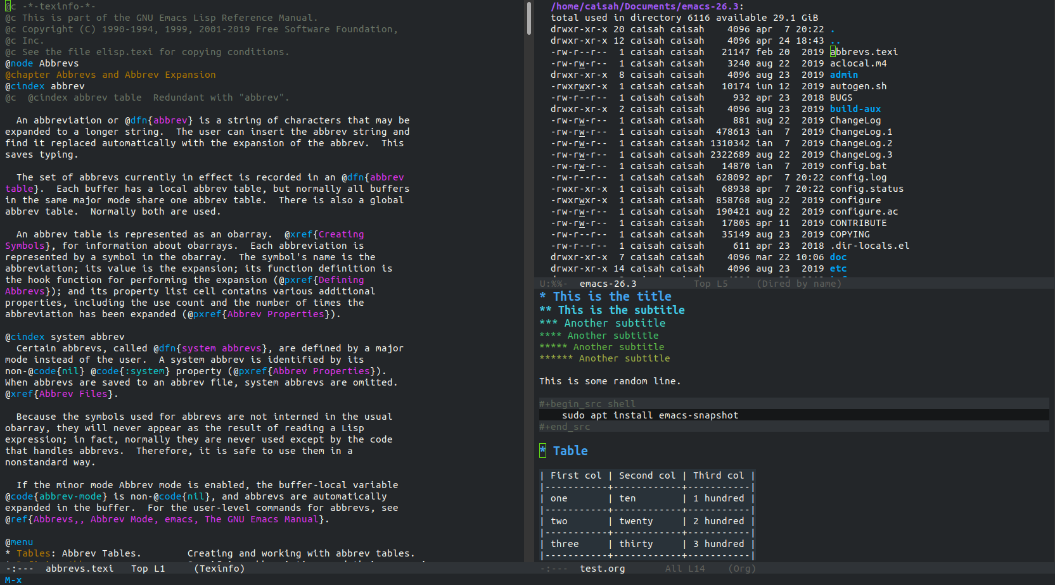
Task: Select config.bat file entry
Action: coord(858,166)
